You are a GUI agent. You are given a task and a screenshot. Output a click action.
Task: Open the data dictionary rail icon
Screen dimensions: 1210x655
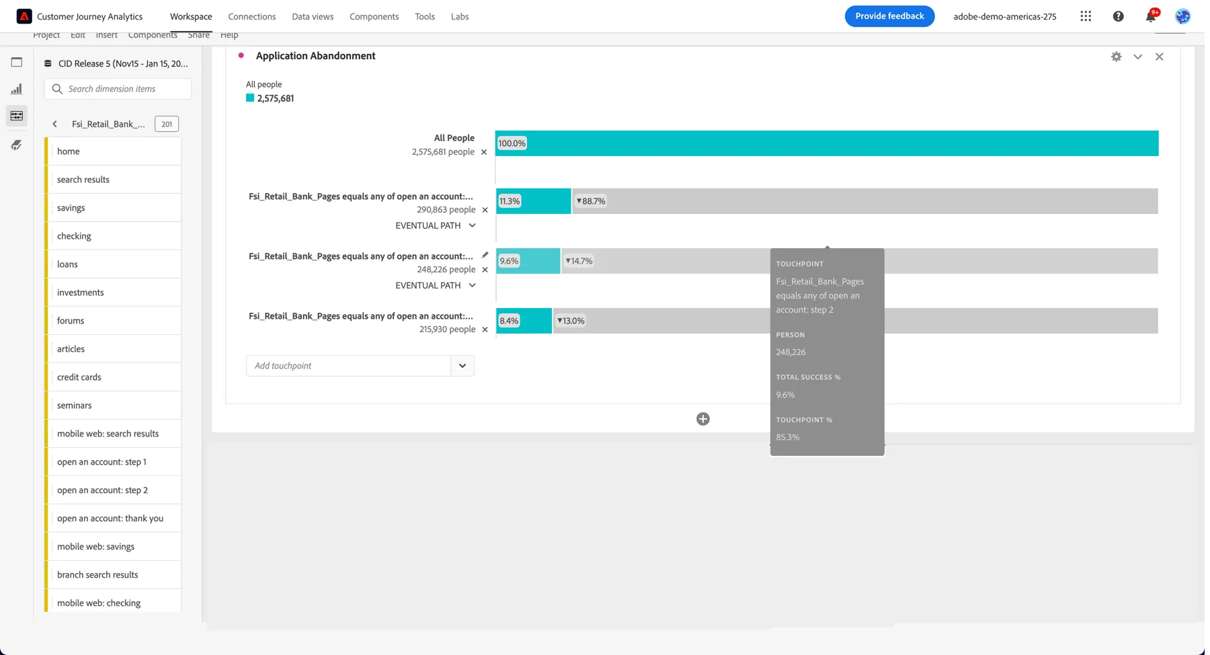17,145
